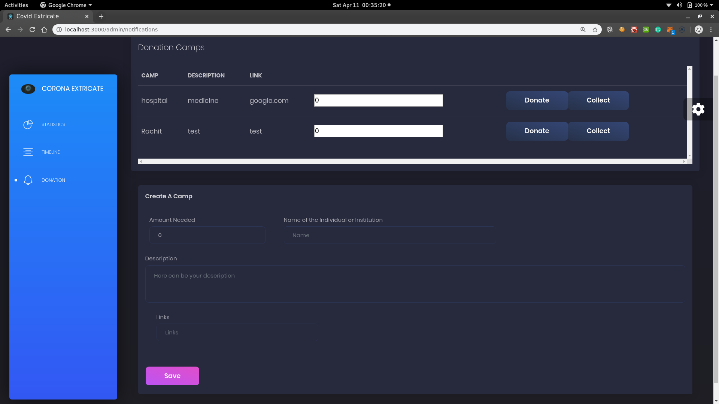Click the Statistics pie chart icon

(28, 125)
